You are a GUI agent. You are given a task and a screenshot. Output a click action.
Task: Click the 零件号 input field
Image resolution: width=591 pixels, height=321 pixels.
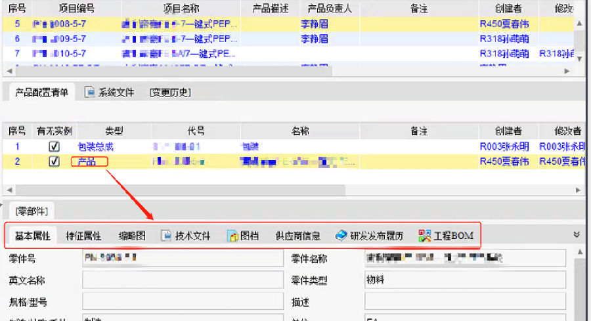(x=183, y=258)
